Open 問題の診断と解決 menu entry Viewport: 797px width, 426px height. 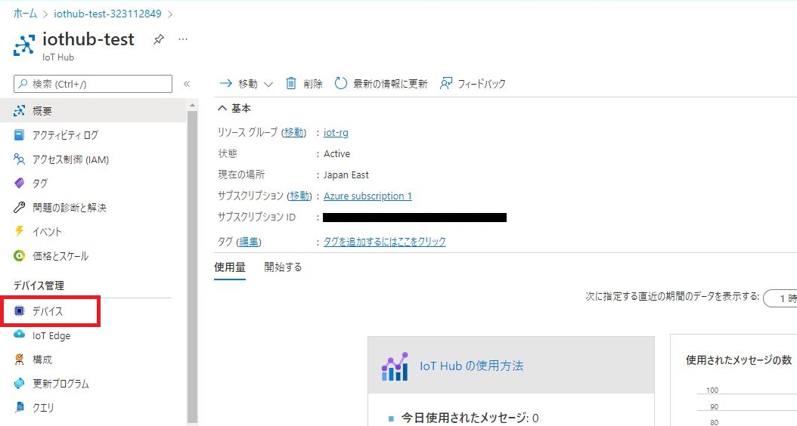tap(69, 207)
